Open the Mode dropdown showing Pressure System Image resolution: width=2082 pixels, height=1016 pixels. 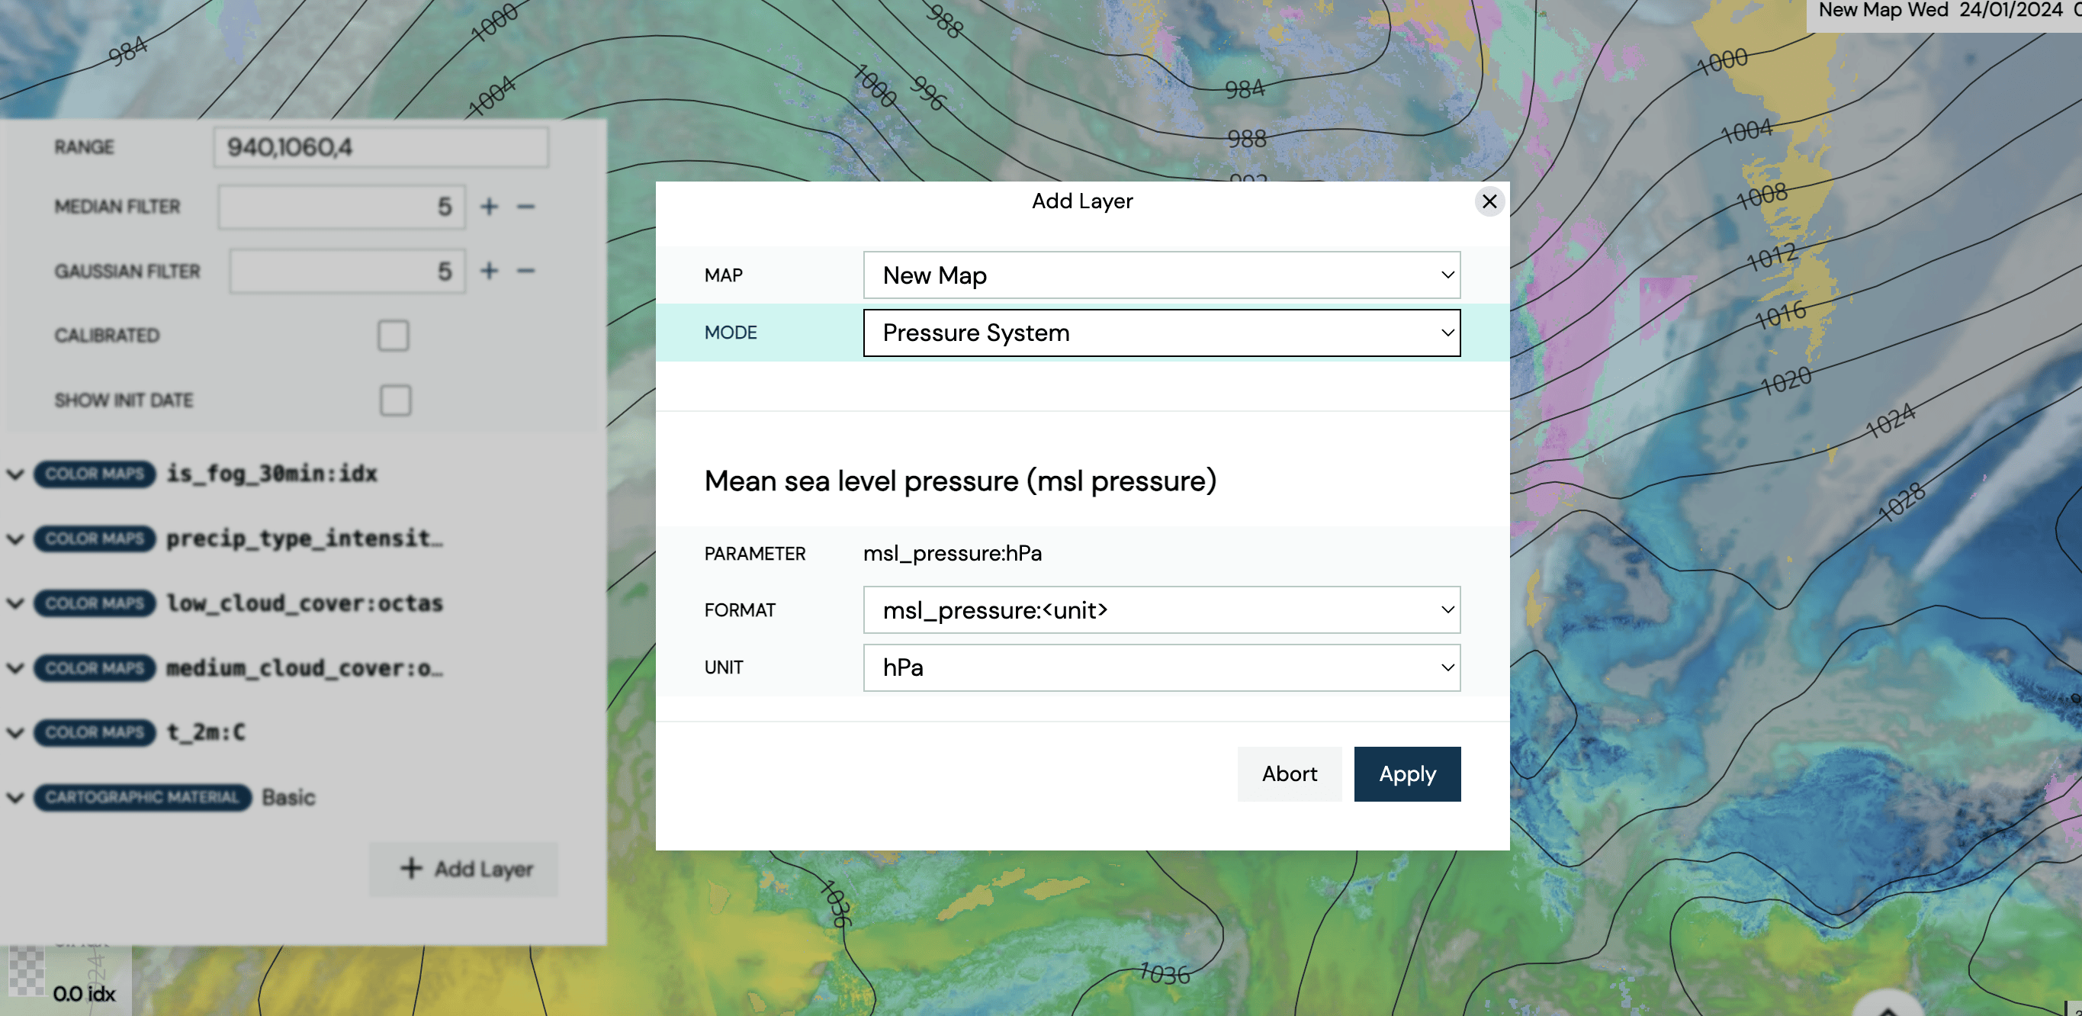pos(1161,333)
